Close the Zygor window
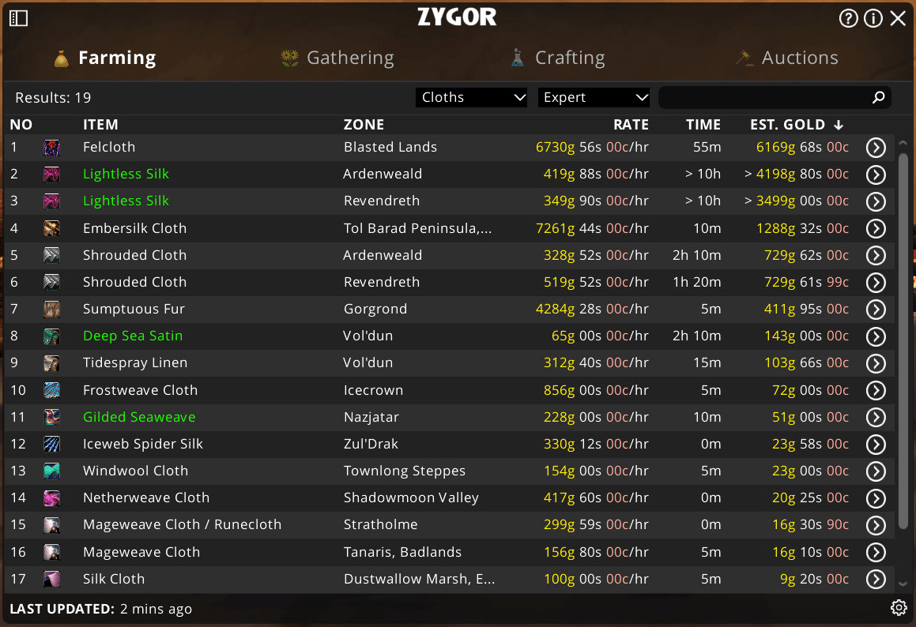This screenshot has width=916, height=627. (x=898, y=18)
